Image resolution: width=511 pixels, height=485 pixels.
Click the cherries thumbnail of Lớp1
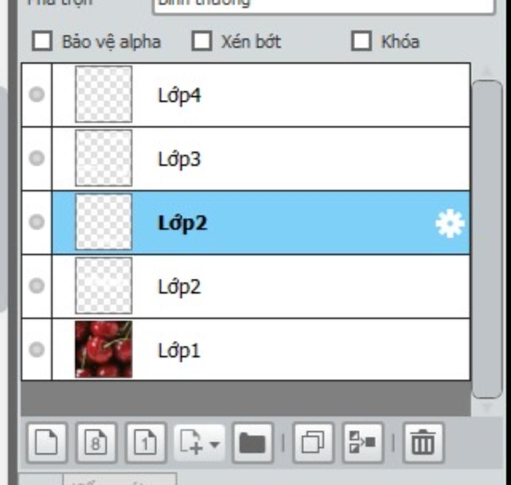tap(104, 349)
